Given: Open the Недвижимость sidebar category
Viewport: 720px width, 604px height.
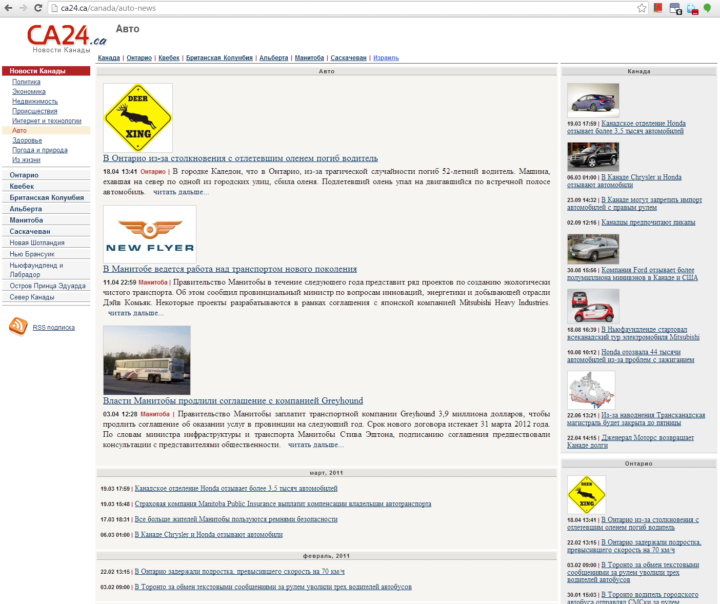Looking at the screenshot, I should tap(35, 102).
